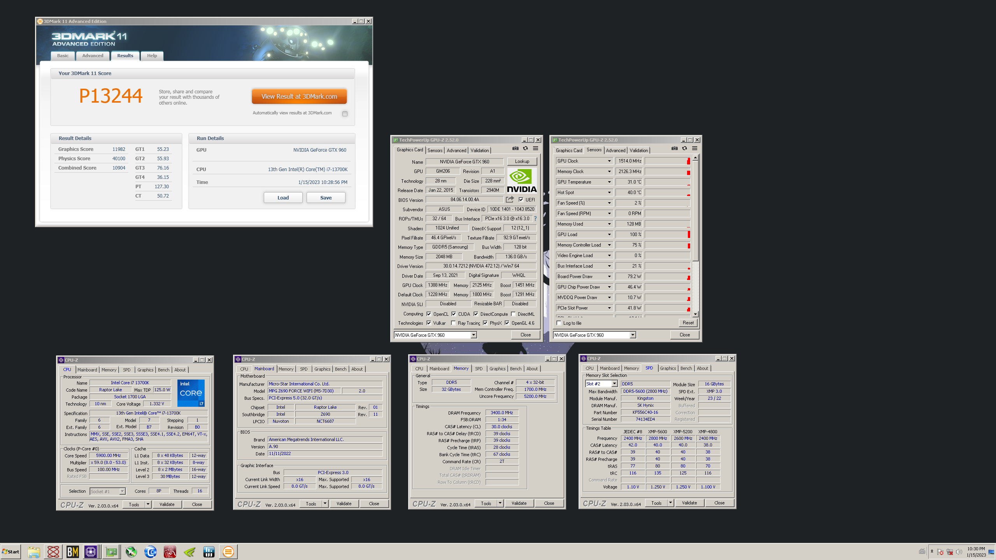The width and height of the screenshot is (996, 560).
Task: Open HWiNFO taskbar icon
Action: tap(209, 551)
